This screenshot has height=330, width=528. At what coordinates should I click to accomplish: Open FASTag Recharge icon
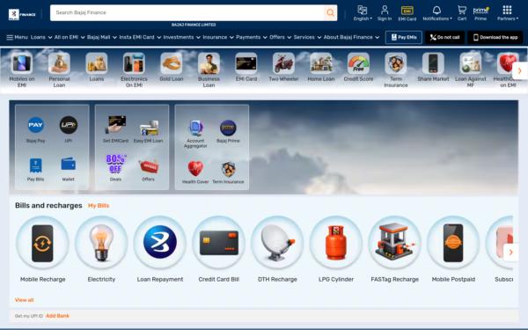pos(394,243)
